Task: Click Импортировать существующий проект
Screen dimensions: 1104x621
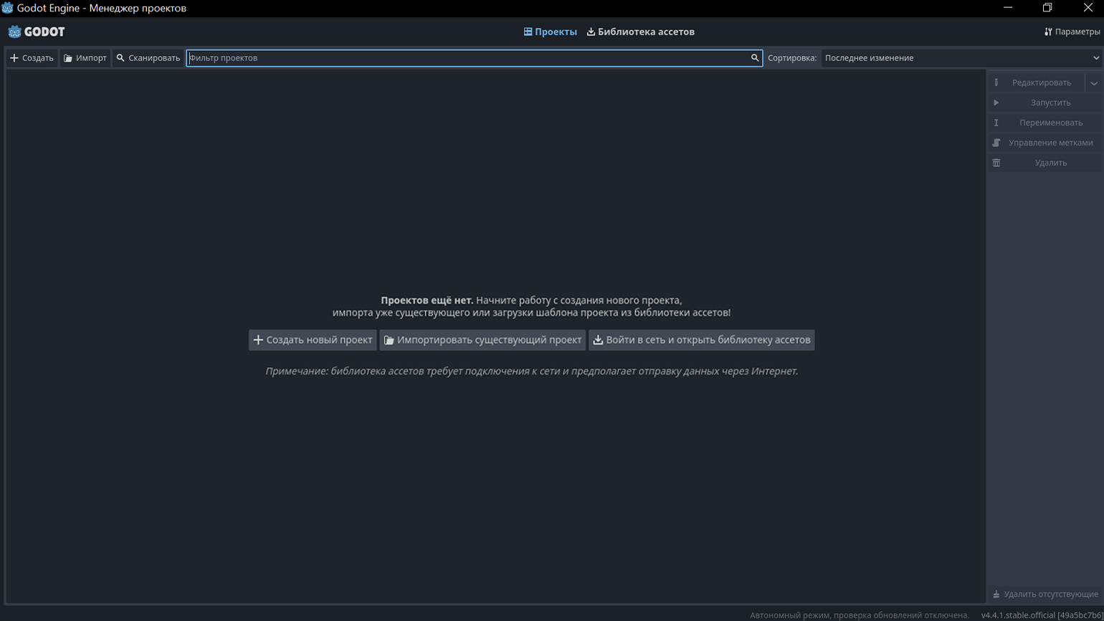Action: [482, 340]
